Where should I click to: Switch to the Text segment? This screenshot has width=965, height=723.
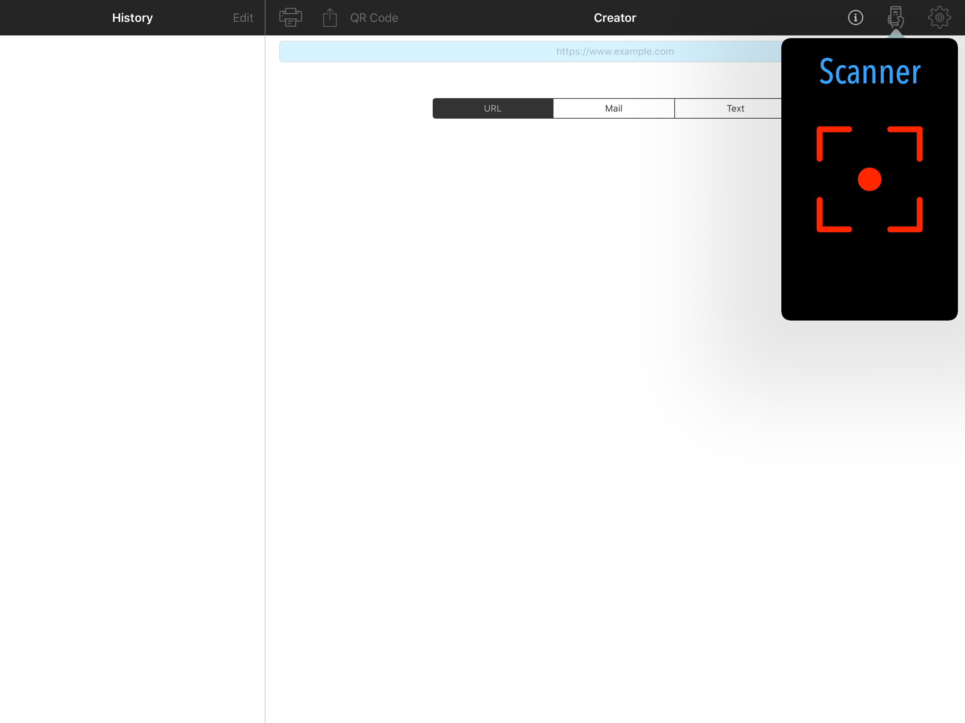click(735, 108)
